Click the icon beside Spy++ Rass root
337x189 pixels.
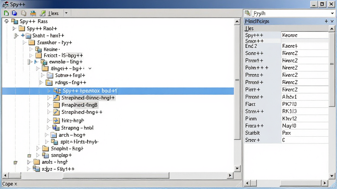pos(14,21)
